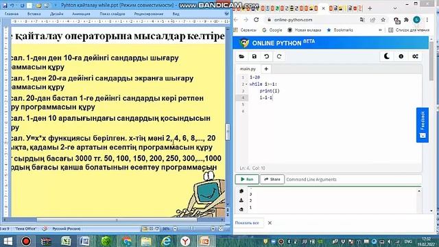Click the clear console icon
The image size is (439, 247).
click(241, 209)
